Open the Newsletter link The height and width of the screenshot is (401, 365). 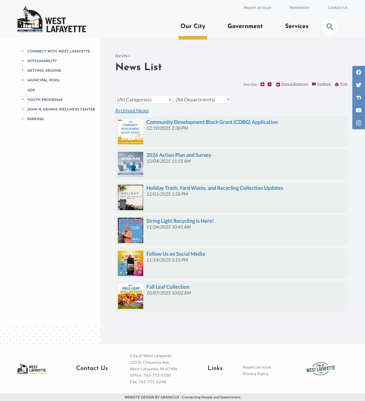(299, 7)
